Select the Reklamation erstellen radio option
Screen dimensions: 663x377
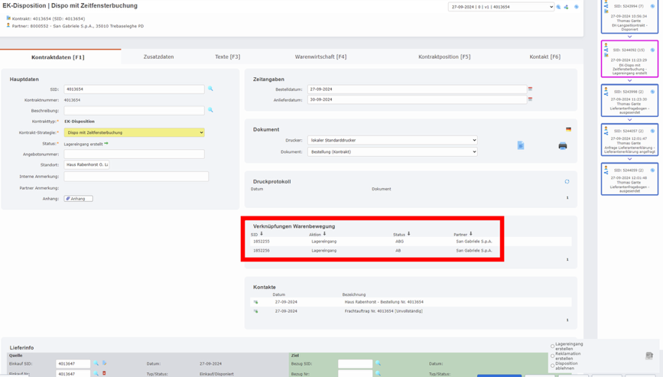point(553,356)
